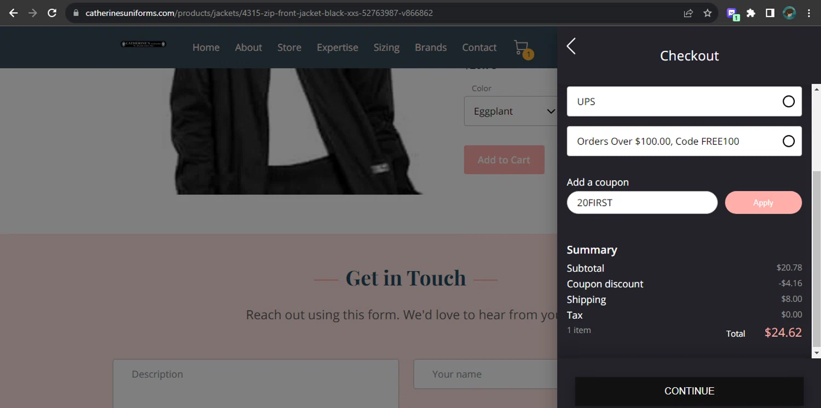Screen dimensions: 821x408
Task: Click the Catherine's Uniforms logo
Action: [x=143, y=44]
